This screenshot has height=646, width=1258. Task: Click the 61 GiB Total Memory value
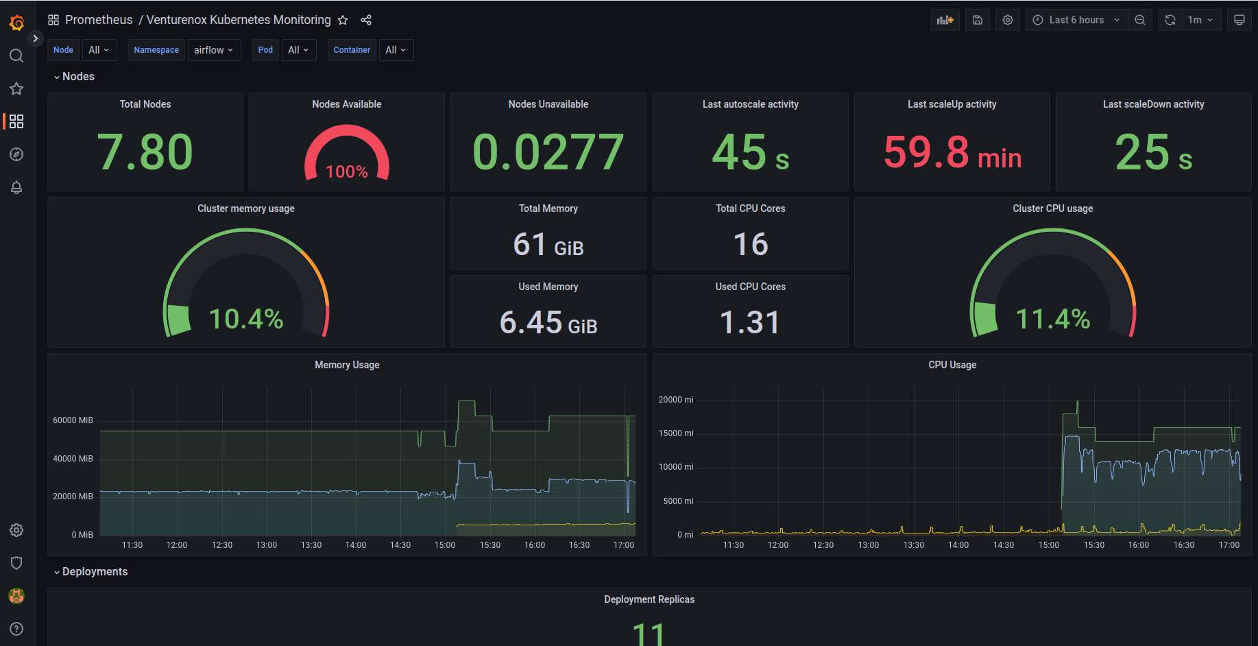548,244
